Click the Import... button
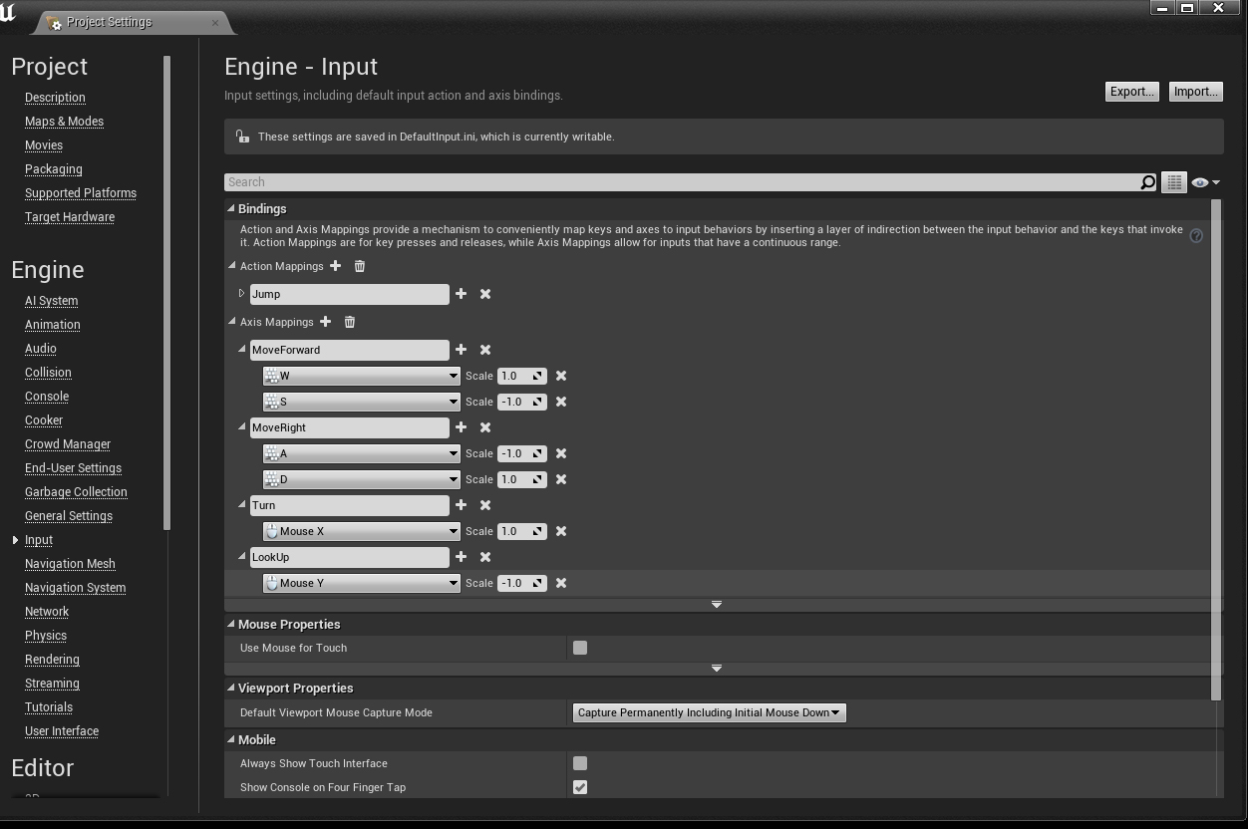 point(1195,92)
